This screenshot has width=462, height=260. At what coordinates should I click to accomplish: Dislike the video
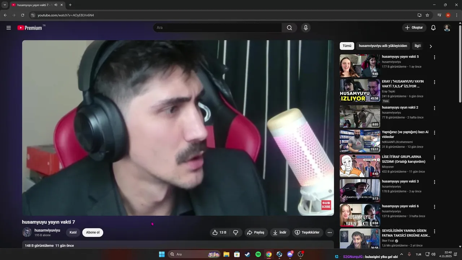236,233
